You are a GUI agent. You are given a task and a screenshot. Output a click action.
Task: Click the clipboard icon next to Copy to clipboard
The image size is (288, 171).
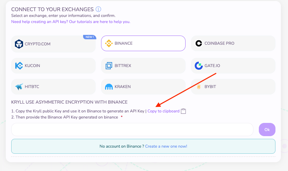(183, 111)
